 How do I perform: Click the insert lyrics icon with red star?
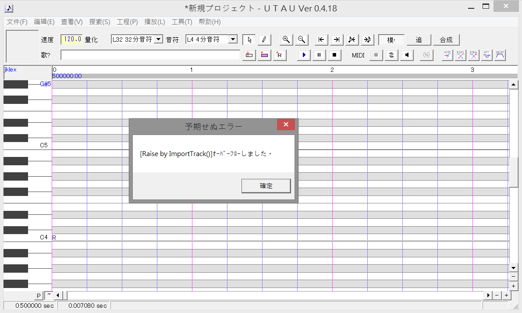[x=249, y=55]
